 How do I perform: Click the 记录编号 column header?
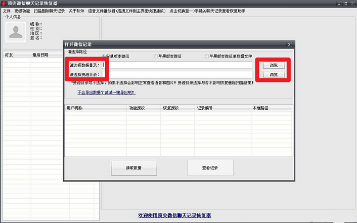(222, 108)
